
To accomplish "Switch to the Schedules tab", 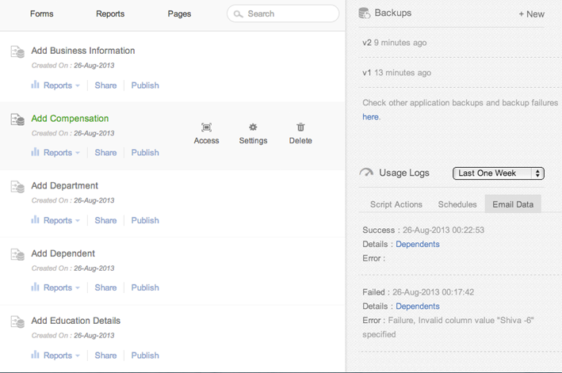I will [x=457, y=204].
